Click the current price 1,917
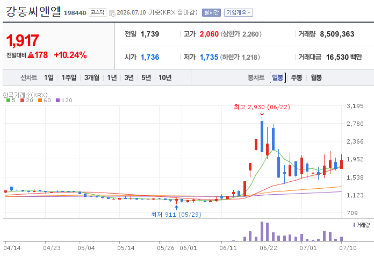The height and width of the screenshot is (256, 374). 23,40
